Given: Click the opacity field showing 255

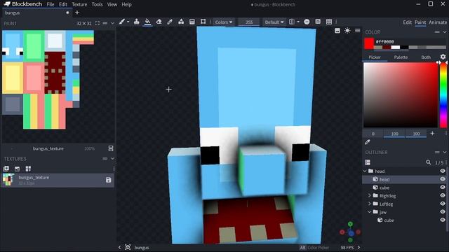Looking at the screenshot, I should tap(249, 22).
